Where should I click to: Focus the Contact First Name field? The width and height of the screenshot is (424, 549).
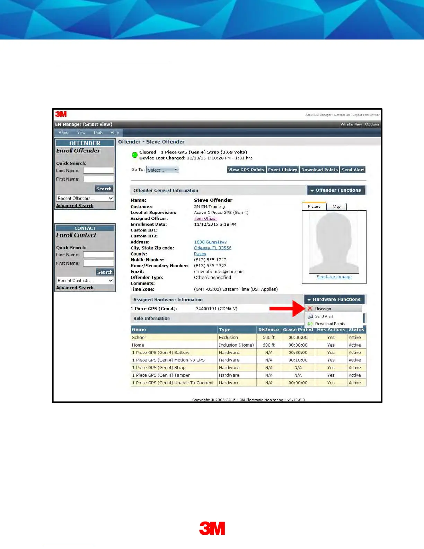98,263
